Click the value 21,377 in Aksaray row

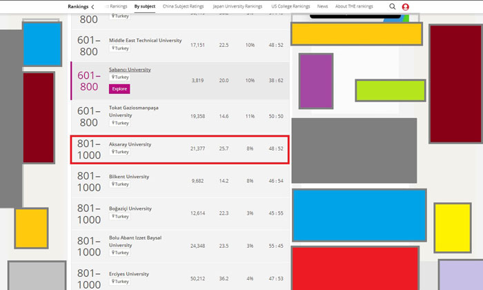coord(197,148)
